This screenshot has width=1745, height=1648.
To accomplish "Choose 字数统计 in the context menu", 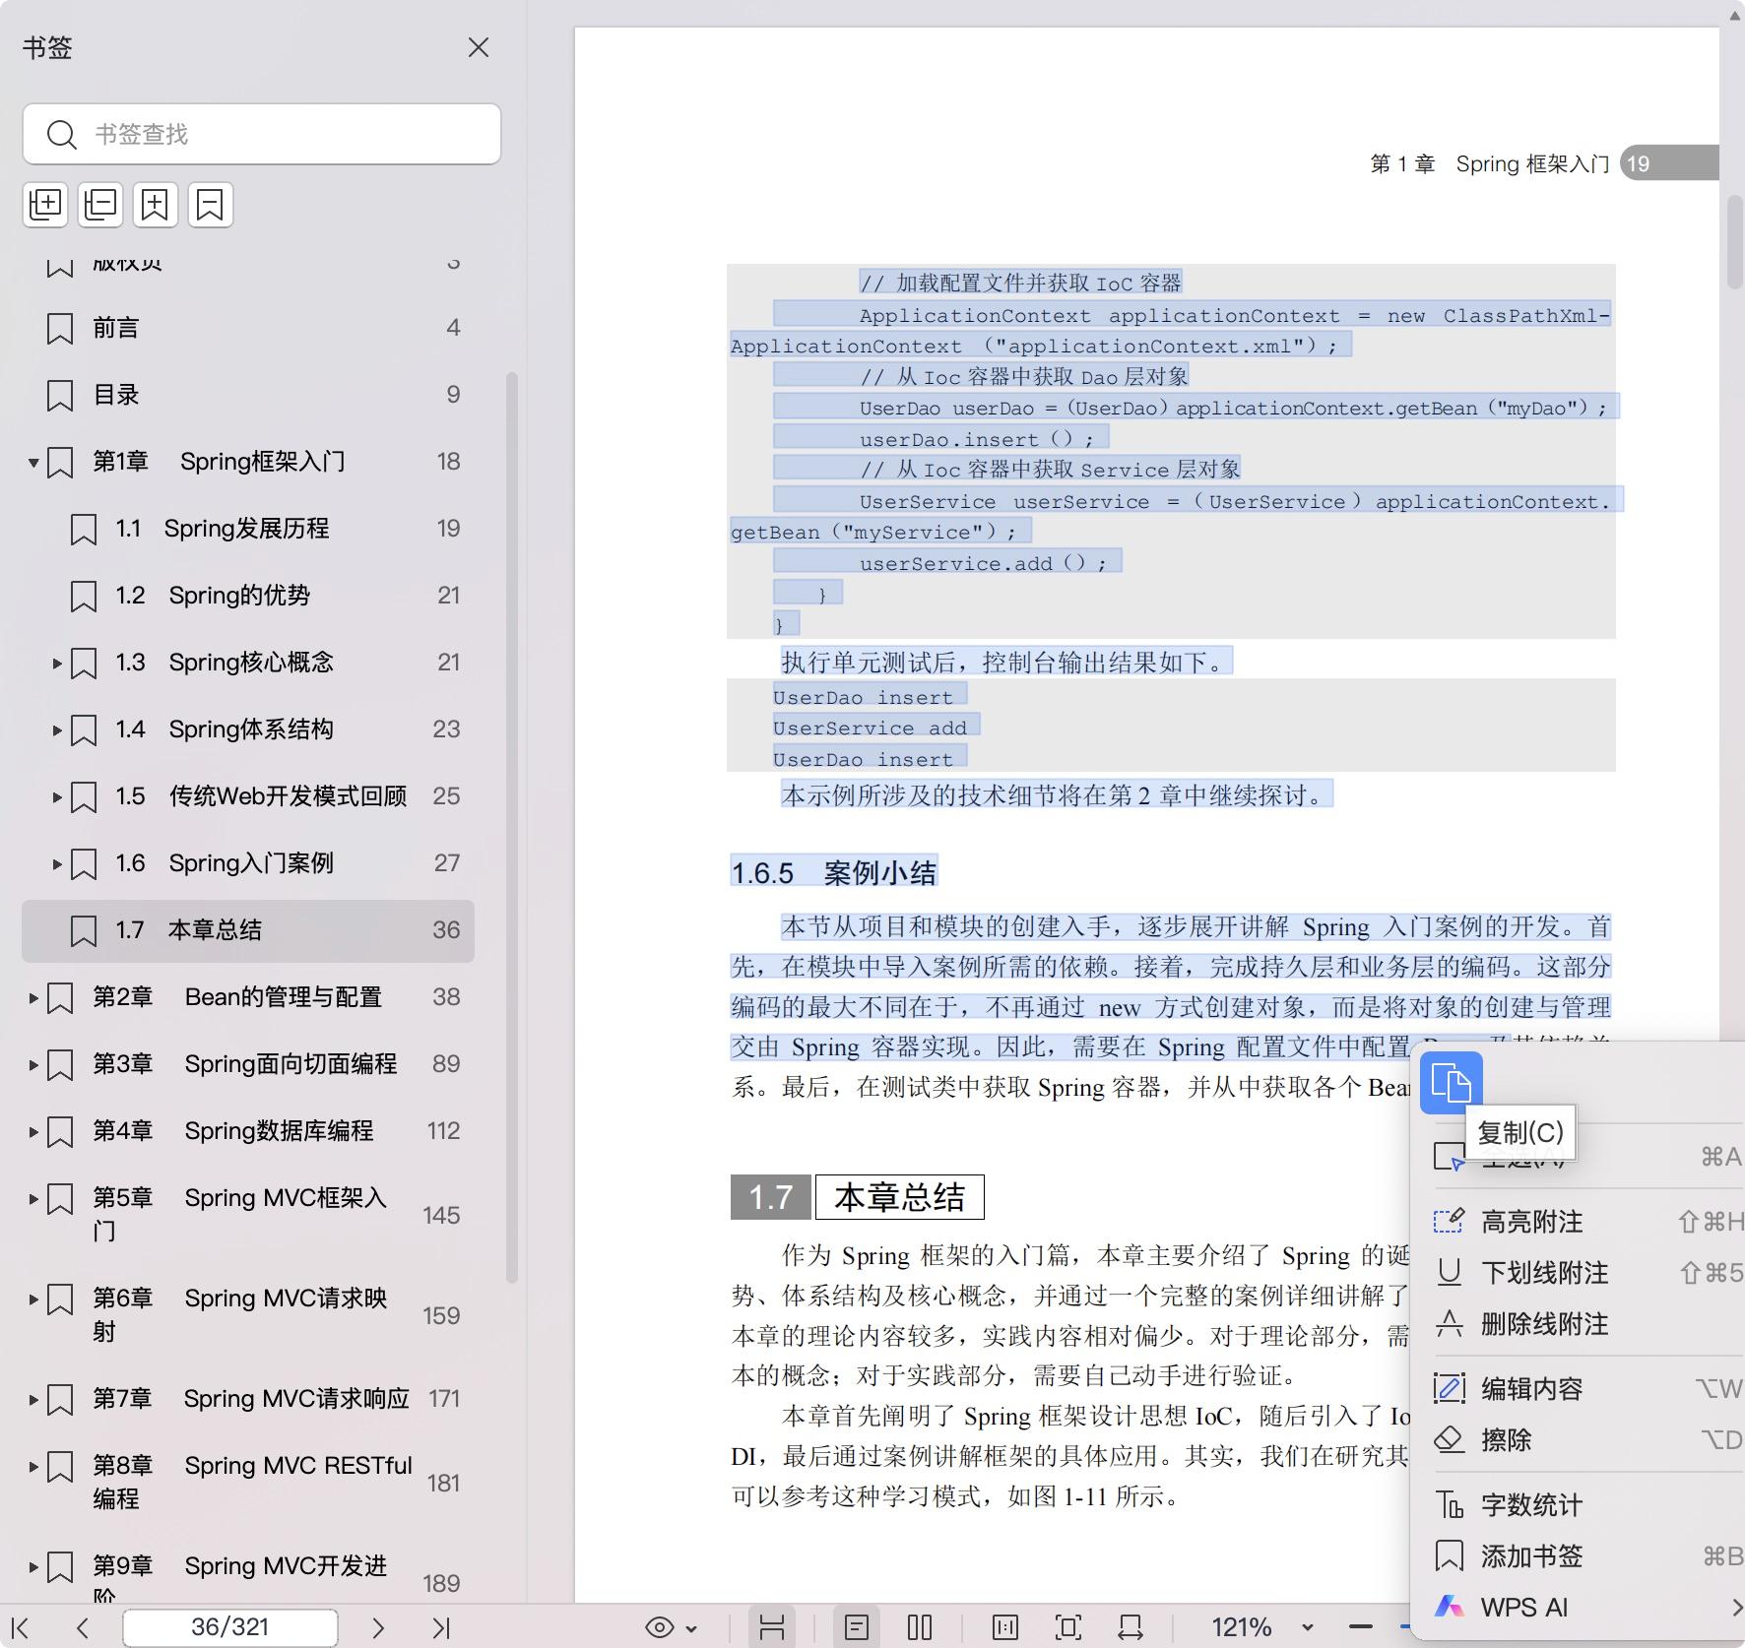I will [1531, 1505].
